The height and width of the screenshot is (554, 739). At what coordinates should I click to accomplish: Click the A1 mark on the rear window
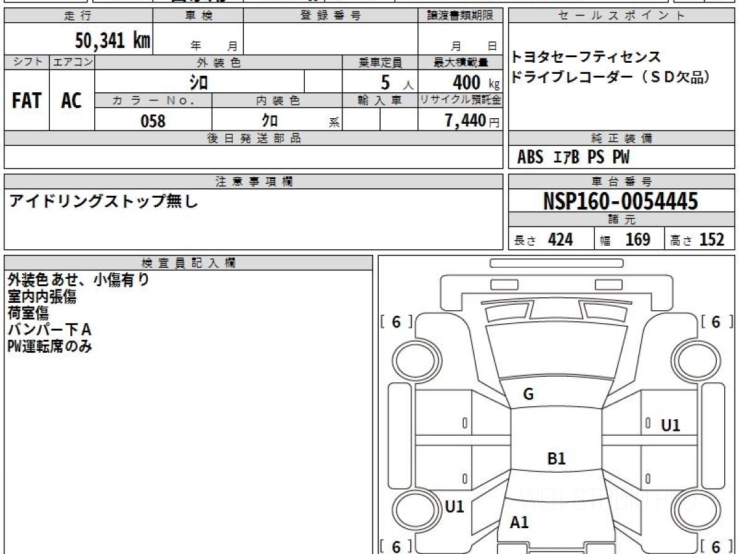pos(519,523)
